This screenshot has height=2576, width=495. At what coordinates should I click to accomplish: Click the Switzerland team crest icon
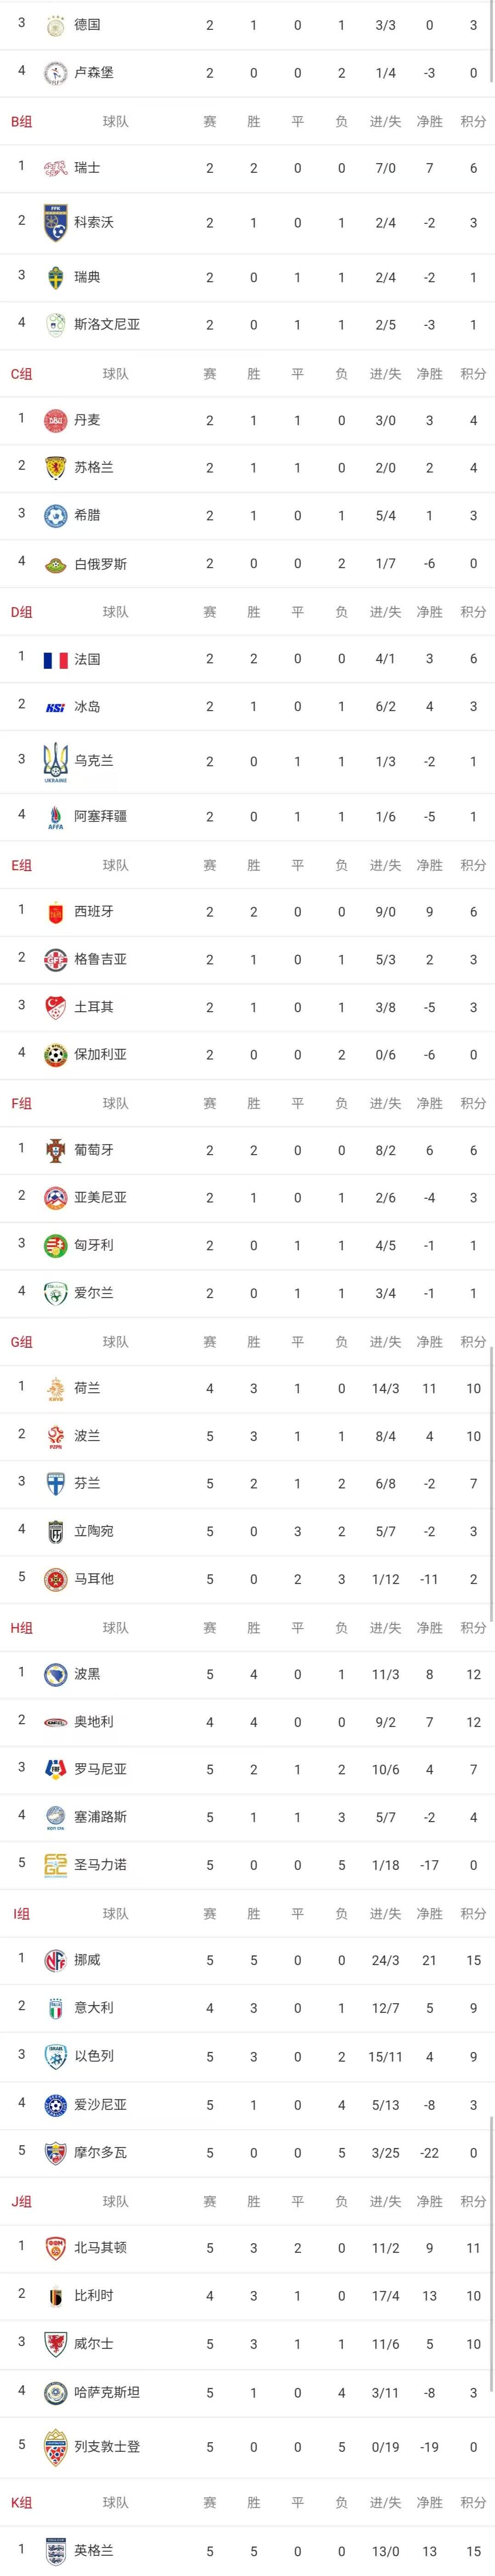[x=56, y=168]
